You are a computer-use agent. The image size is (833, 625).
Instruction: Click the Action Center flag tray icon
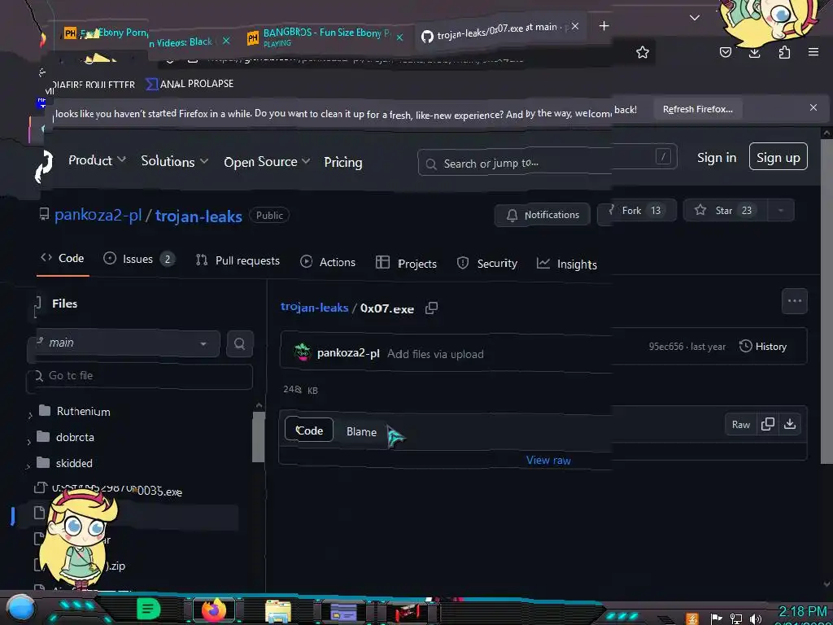pos(716,618)
